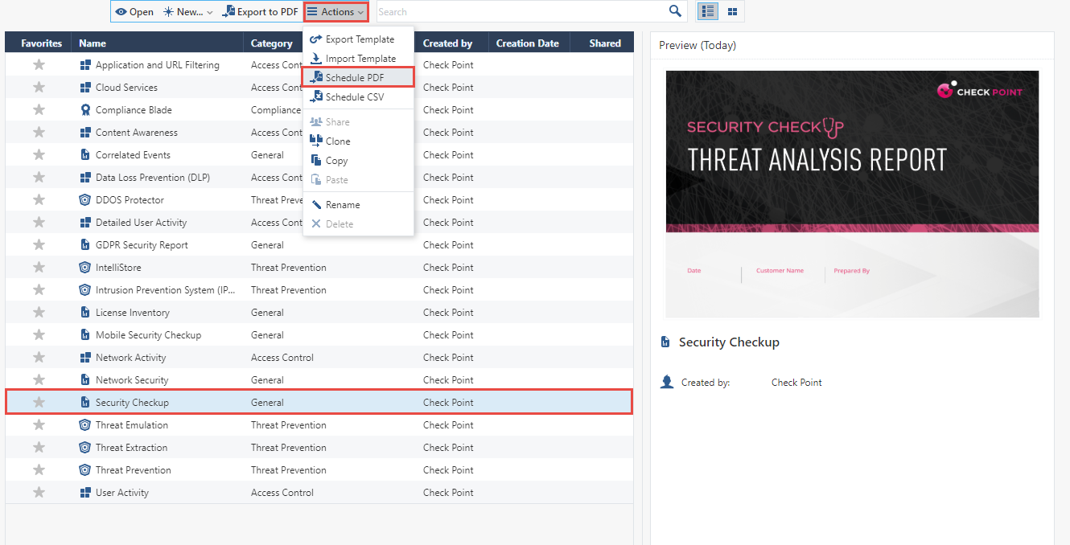Click Export to PDF button

(x=261, y=11)
